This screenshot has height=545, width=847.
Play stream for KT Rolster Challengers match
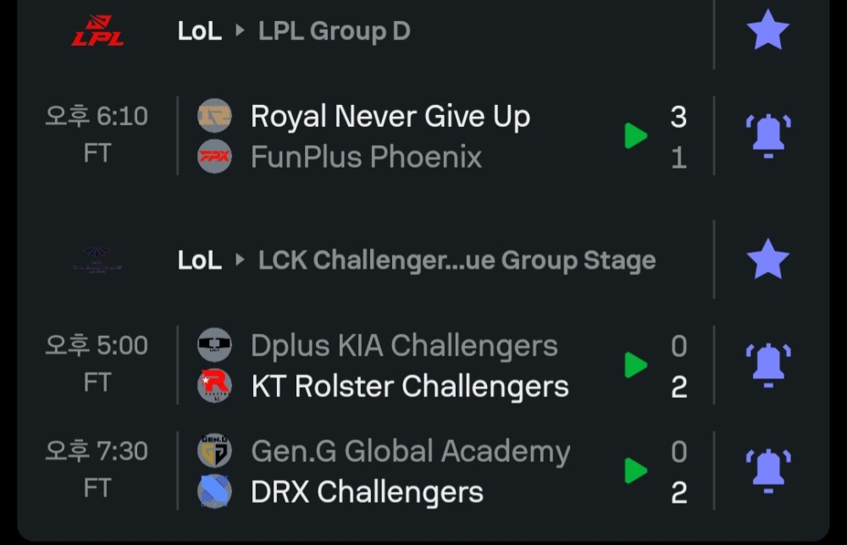point(636,365)
